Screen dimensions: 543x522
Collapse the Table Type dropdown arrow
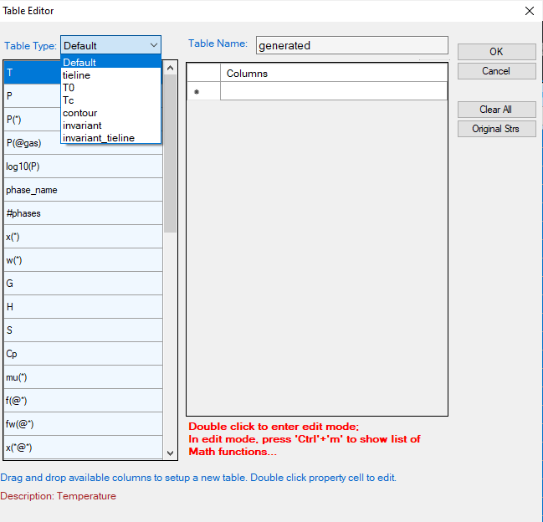[153, 45]
